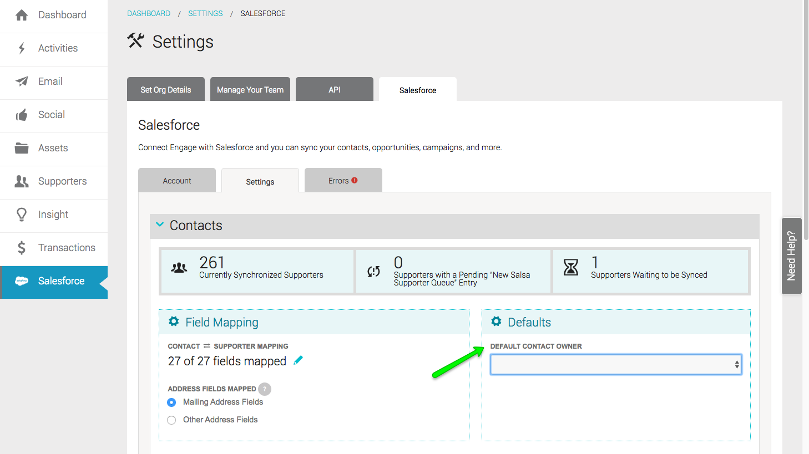
Task: Click the contact-supporter mapping arrows icon
Action: (x=207, y=346)
